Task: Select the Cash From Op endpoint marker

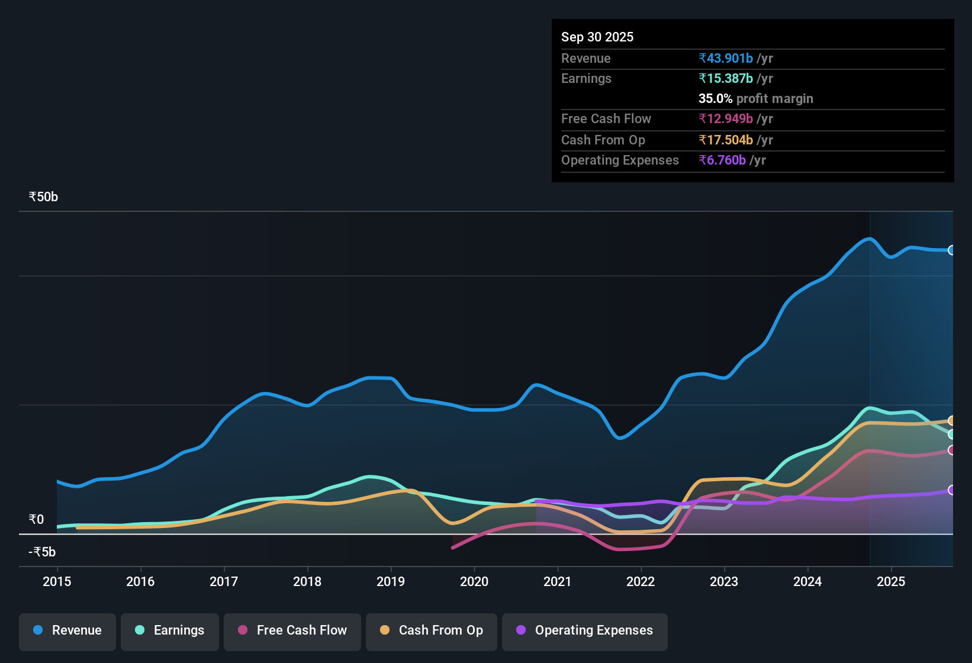Action: click(952, 420)
